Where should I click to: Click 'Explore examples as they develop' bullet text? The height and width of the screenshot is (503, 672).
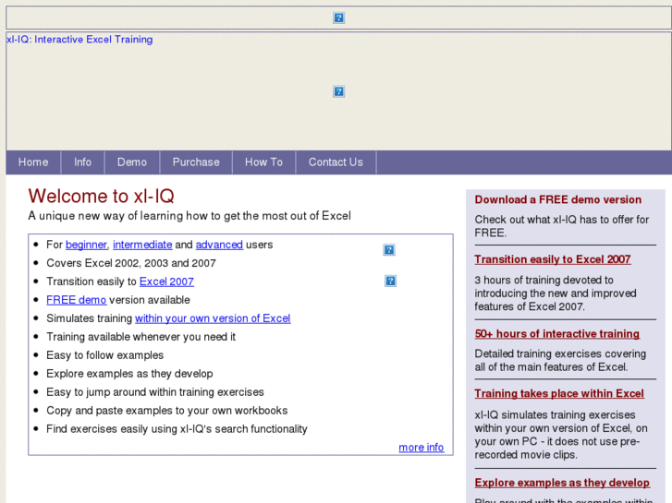[129, 374]
